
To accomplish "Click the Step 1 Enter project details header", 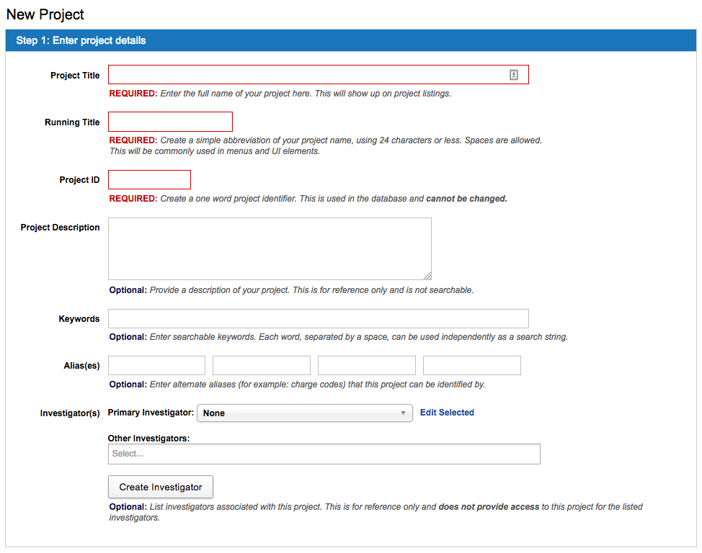I will pyautogui.click(x=81, y=40).
